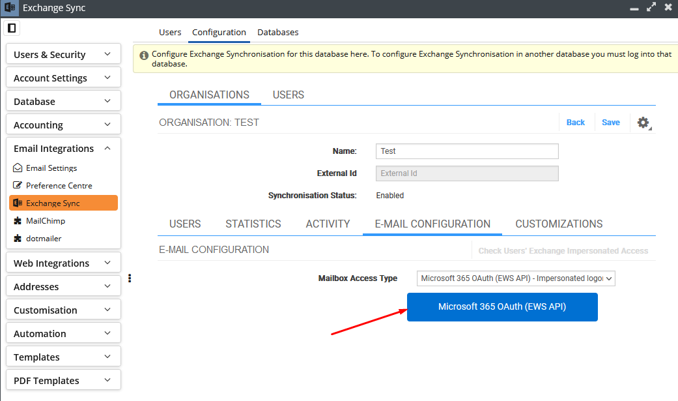678x401 pixels.
Task: Click the Microsoft 365 OAuth (EWS API) button
Action: [x=502, y=307]
